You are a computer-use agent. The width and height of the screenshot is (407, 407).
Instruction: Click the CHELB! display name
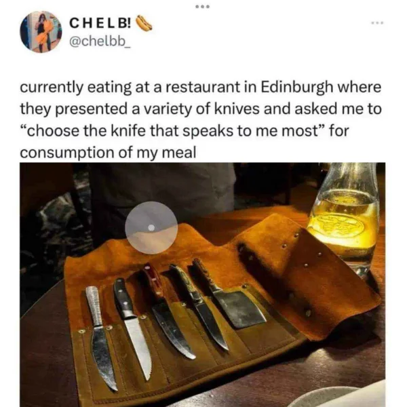tap(100, 23)
